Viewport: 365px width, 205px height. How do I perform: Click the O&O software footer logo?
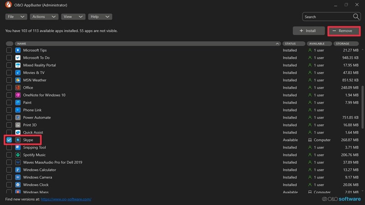(341, 199)
